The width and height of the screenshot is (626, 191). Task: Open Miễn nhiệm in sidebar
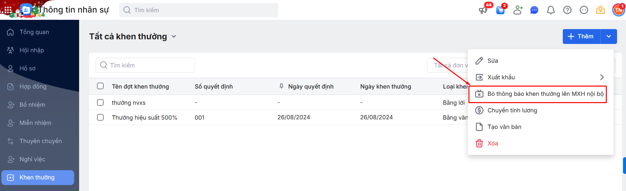tap(35, 123)
